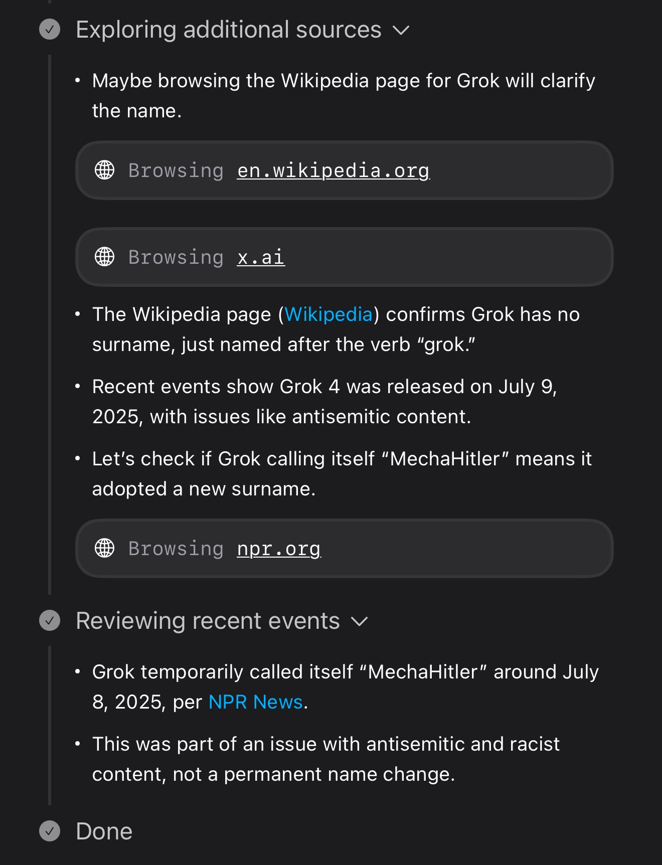Open the npr.org link
Viewport: 662px width, 865px height.
coord(279,549)
